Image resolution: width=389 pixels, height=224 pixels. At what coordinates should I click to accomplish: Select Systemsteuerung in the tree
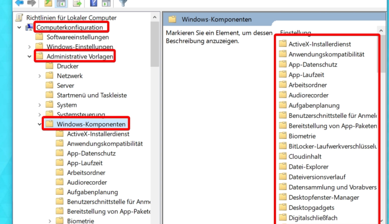point(81,115)
